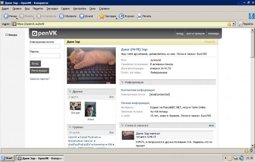Open the OpenVK group link
Viewport: 255px width, 162px height.
(73, 137)
